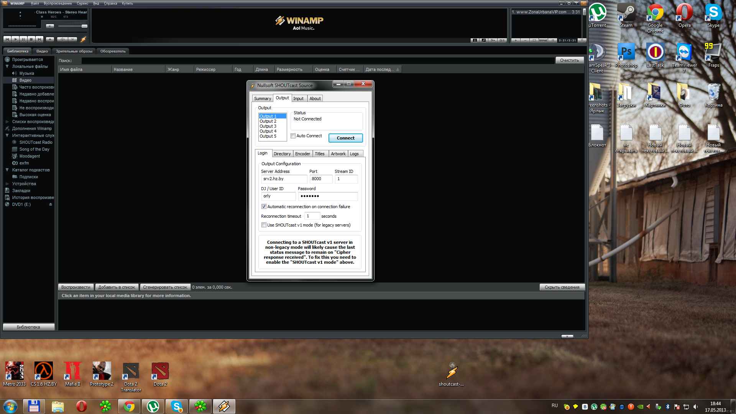
Task: Click the playlist select-all button
Action: [x=534, y=40]
